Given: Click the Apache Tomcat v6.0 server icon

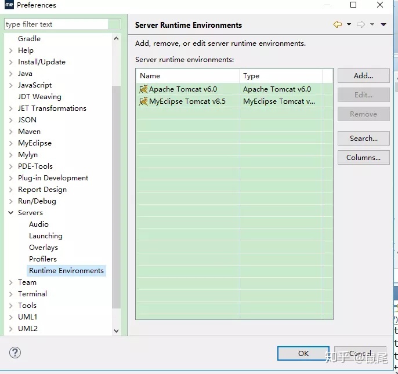Looking at the screenshot, I should pos(143,89).
